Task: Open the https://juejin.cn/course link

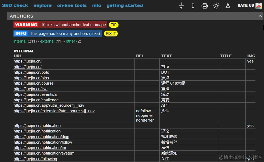Action: pyautogui.click(x=34, y=83)
